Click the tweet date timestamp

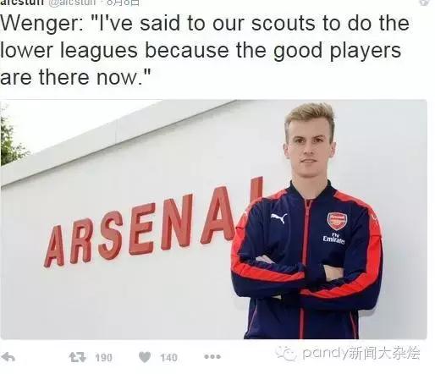click(x=123, y=3)
